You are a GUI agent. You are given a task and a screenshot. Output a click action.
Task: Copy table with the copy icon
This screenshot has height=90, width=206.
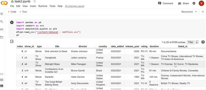coord(197,42)
